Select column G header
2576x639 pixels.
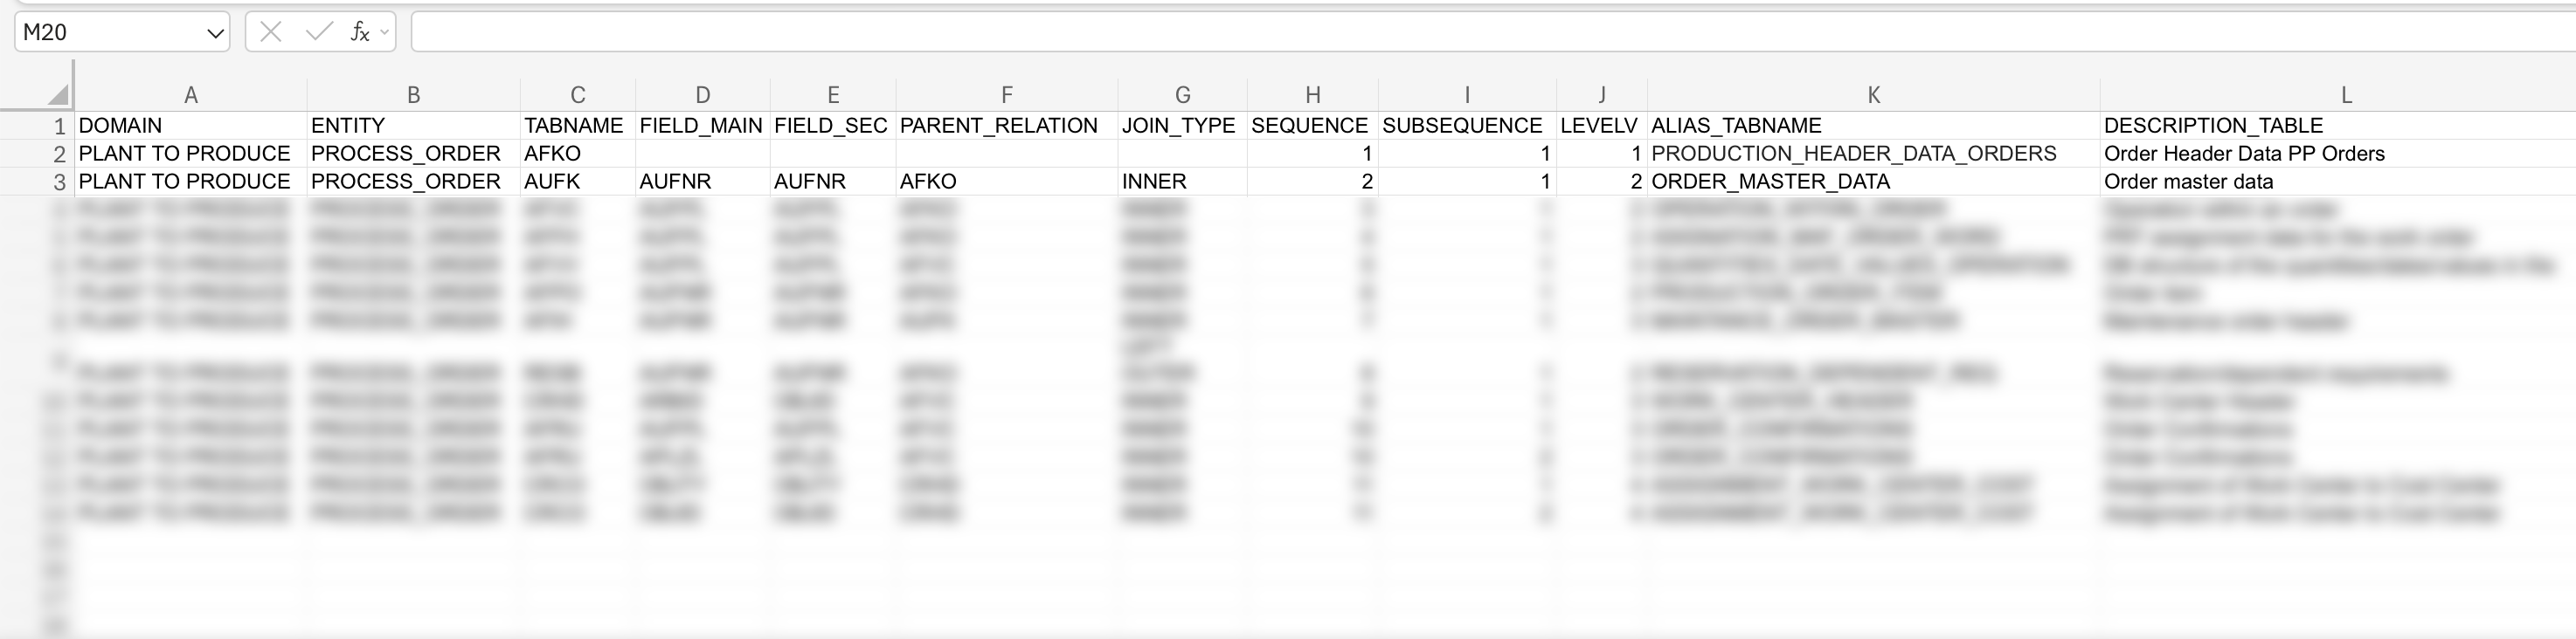tap(1182, 95)
